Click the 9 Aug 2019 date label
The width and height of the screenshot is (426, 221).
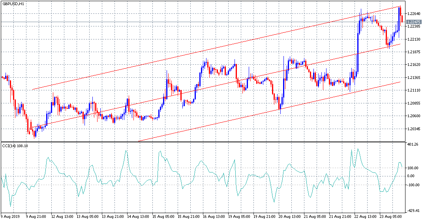click(9, 217)
